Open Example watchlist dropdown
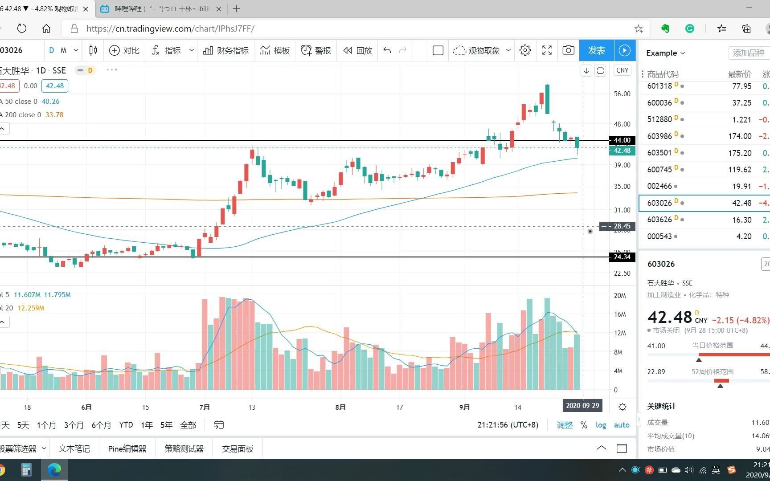770x481 pixels. pyautogui.click(x=665, y=53)
